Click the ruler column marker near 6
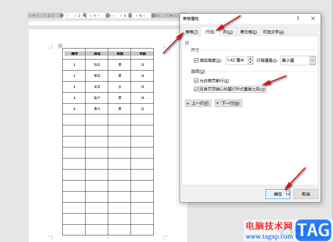The height and width of the screenshot is (242, 333). (x=108, y=15)
